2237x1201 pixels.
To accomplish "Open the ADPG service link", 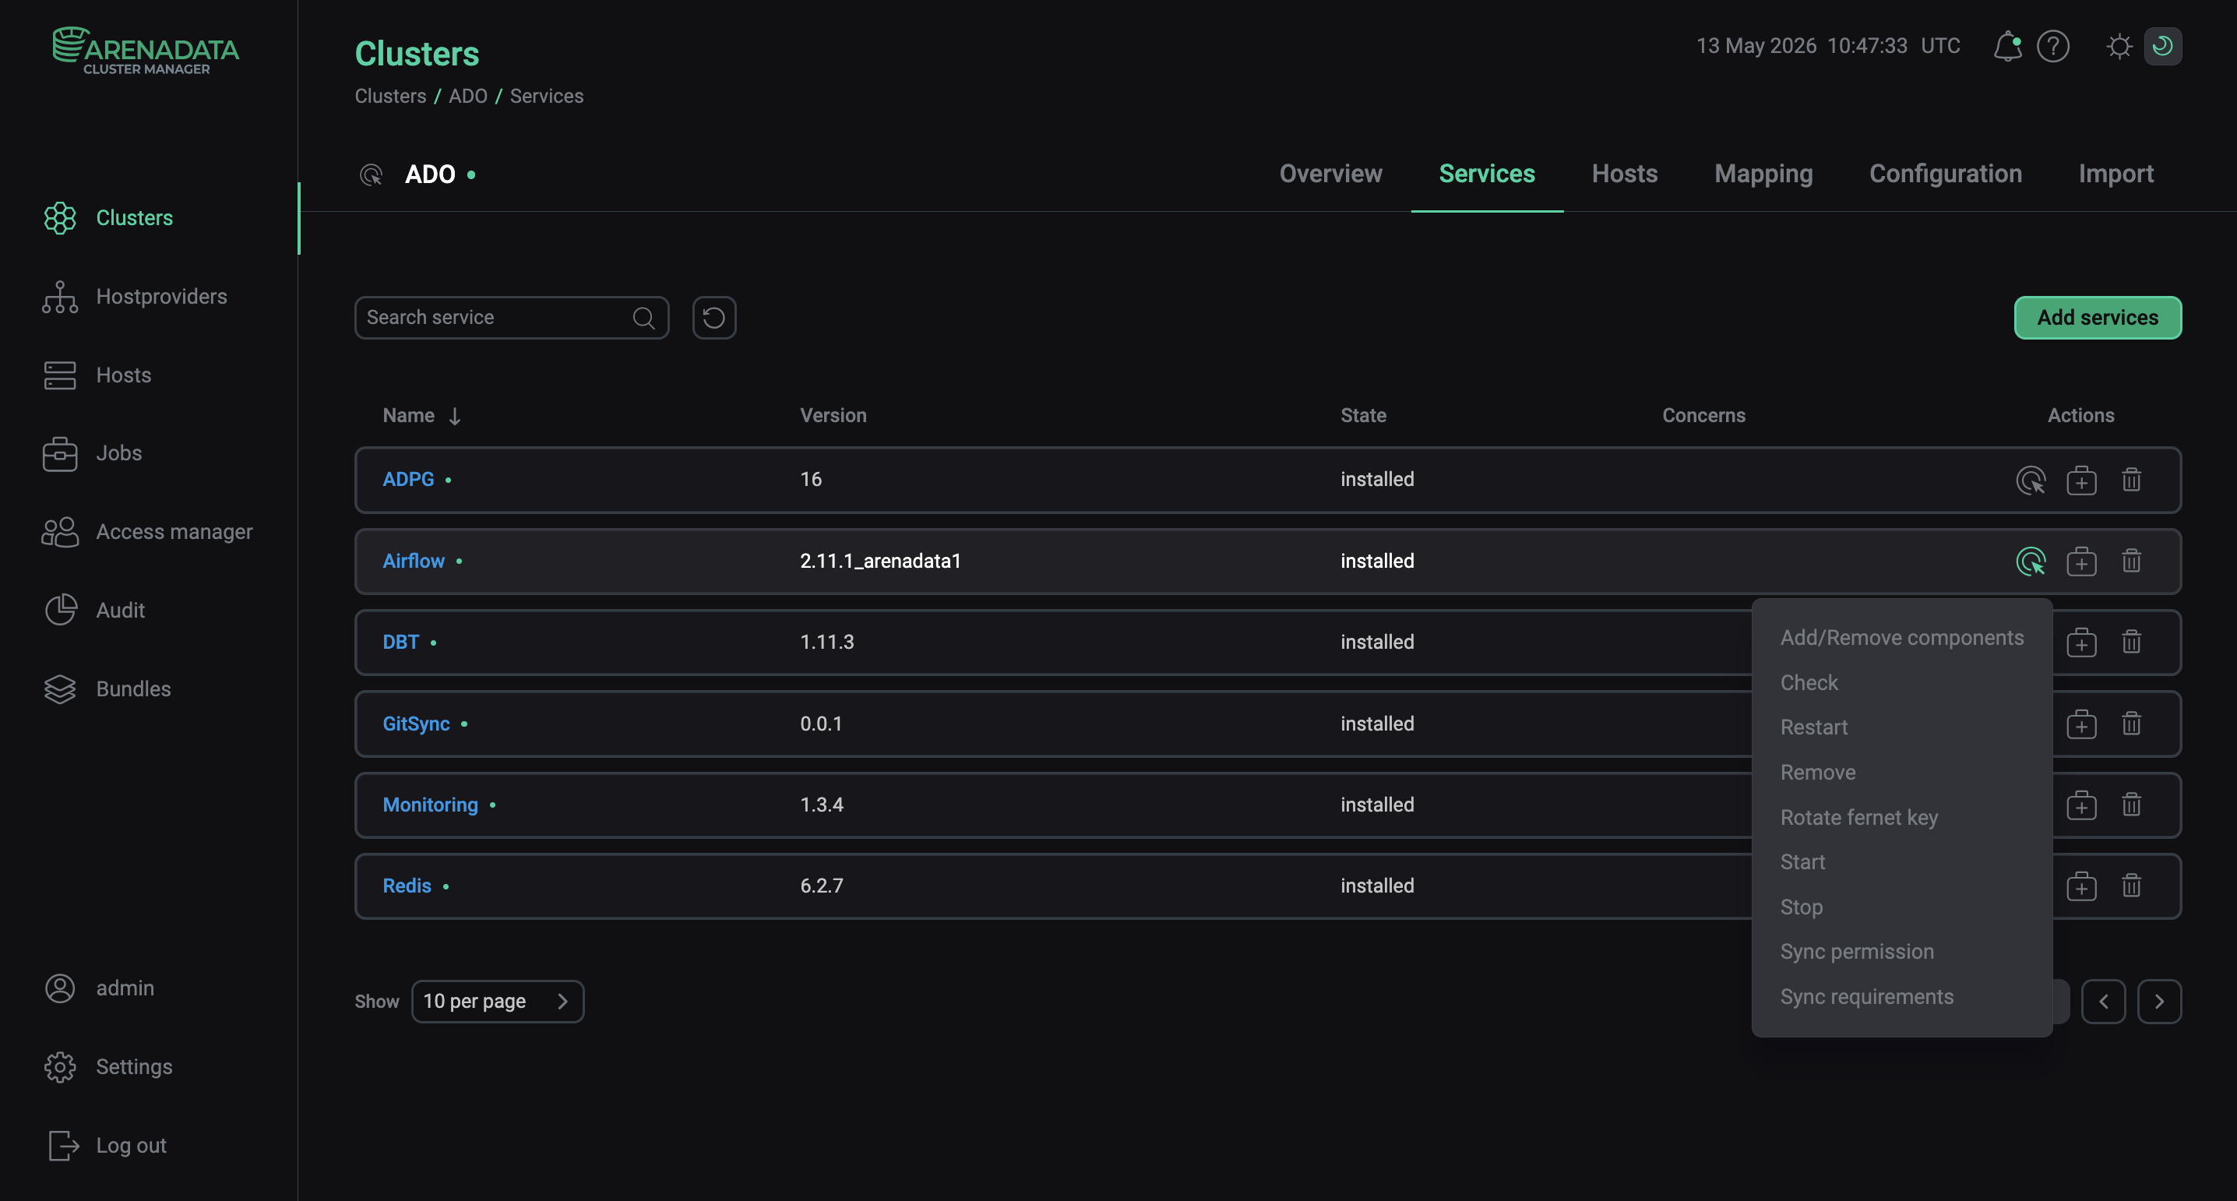I will 408,479.
